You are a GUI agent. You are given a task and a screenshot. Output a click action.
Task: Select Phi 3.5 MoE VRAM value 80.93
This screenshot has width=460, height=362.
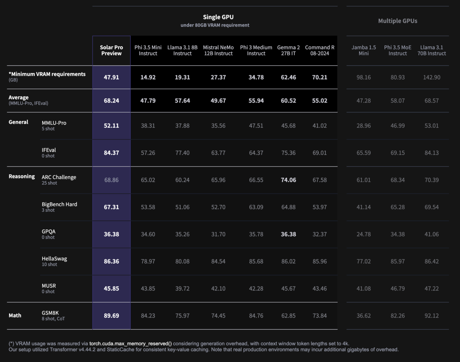coord(398,77)
